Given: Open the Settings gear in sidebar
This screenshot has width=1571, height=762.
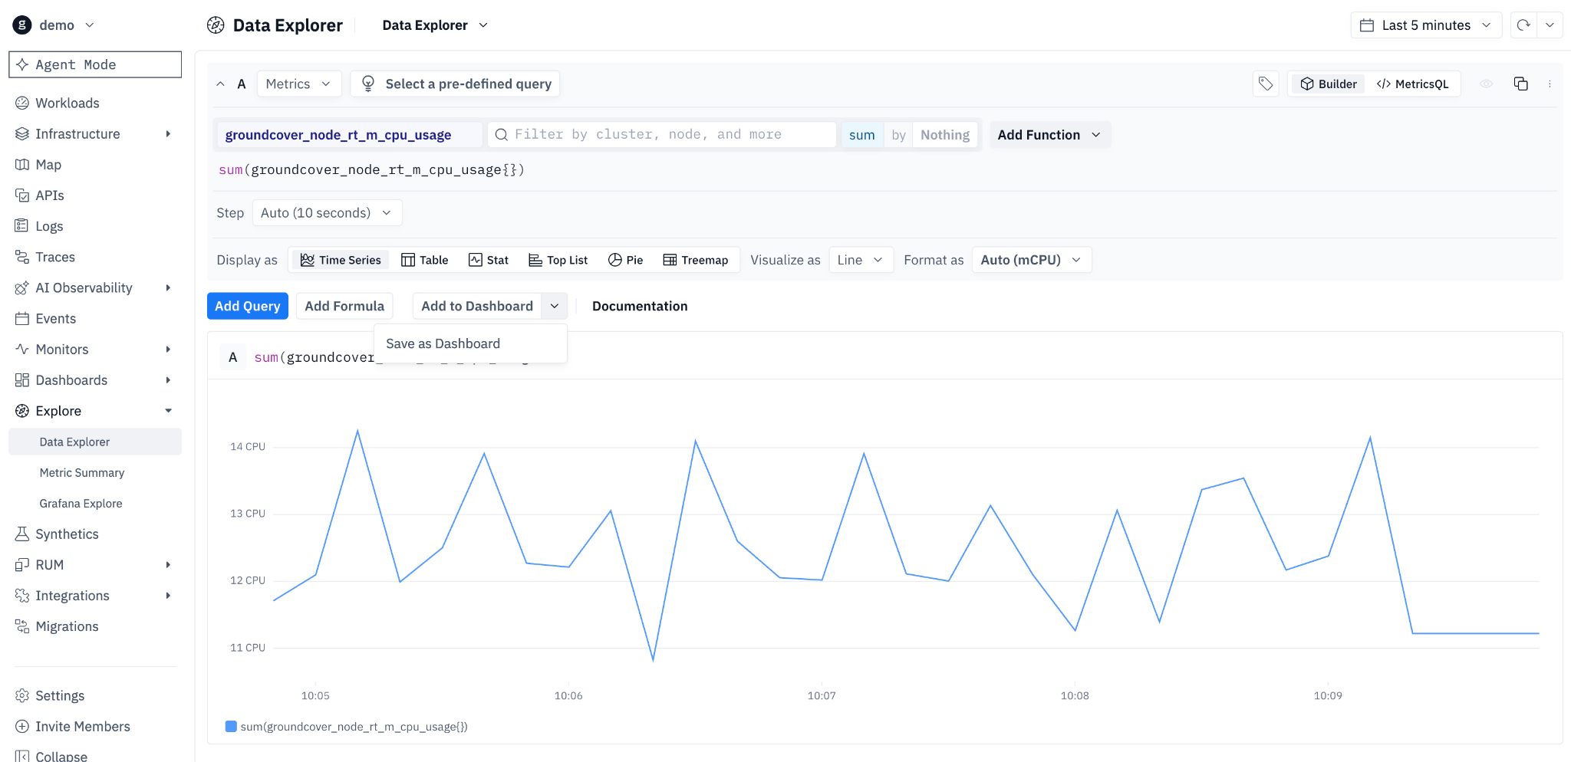Looking at the screenshot, I should (22, 696).
